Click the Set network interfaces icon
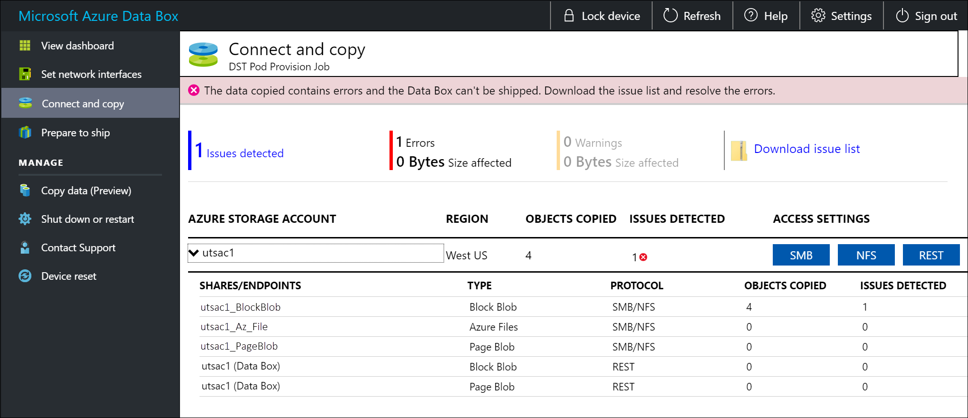 pyautogui.click(x=25, y=74)
